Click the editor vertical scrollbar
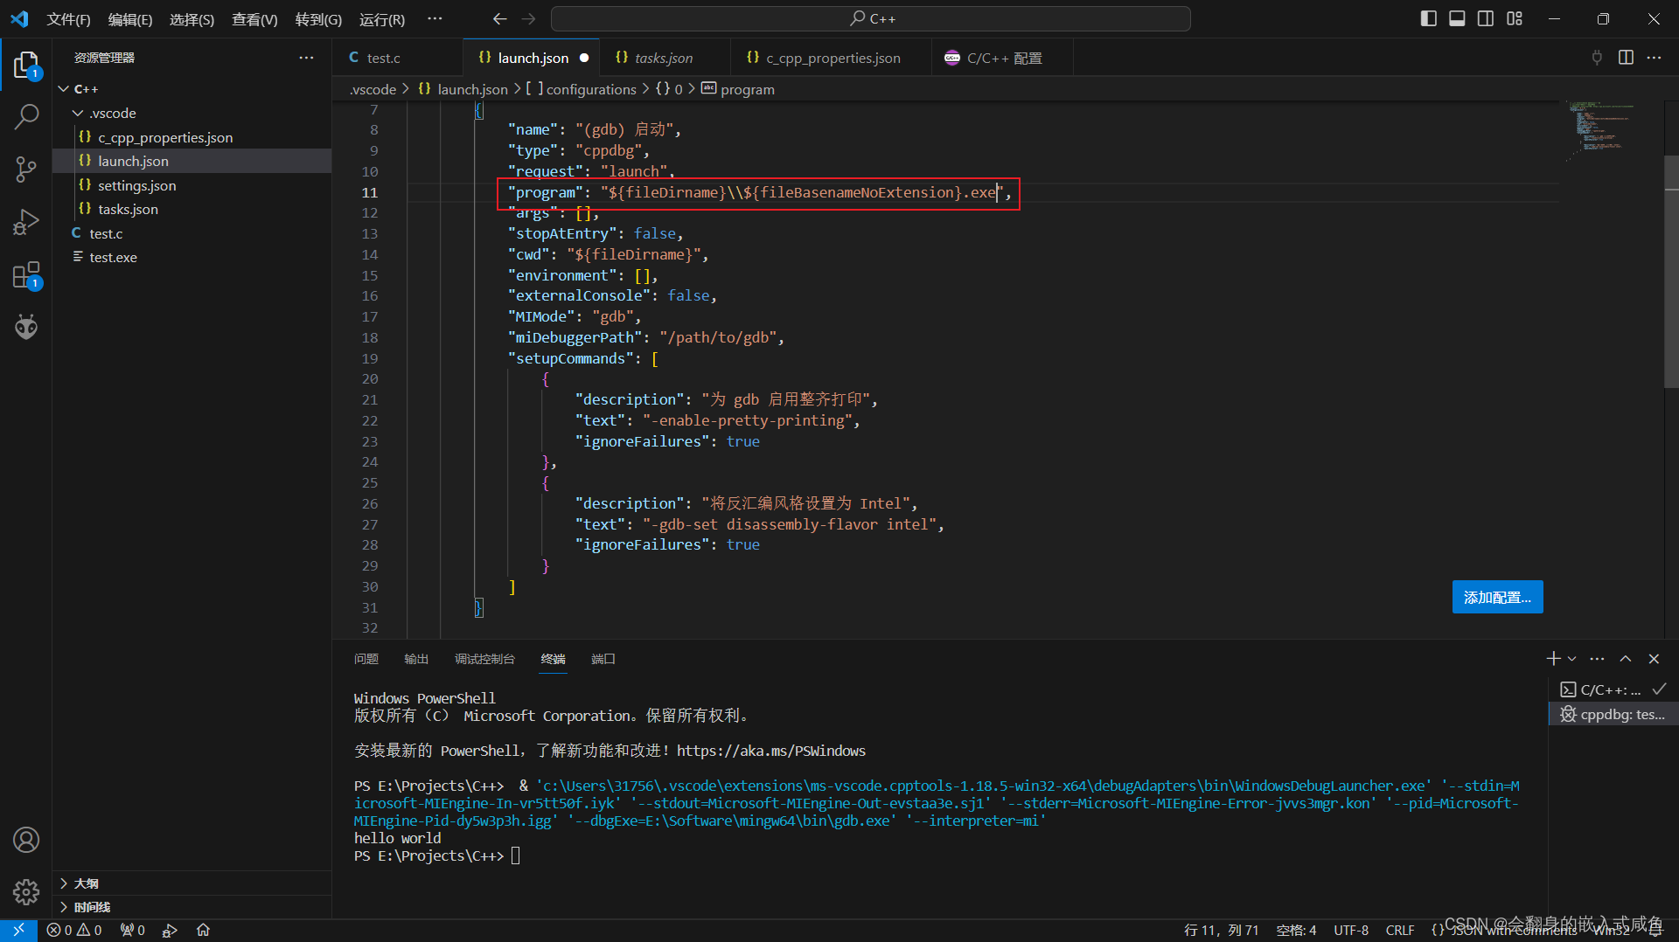 pos(1671,271)
